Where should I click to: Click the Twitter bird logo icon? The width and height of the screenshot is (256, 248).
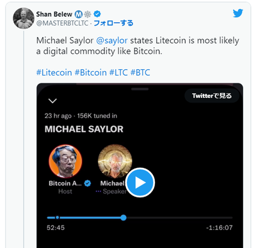(238, 13)
